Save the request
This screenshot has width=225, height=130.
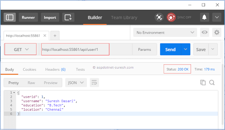201,49
